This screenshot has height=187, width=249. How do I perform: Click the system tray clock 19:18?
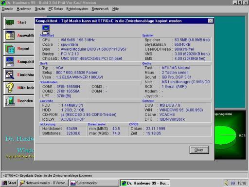242,183
